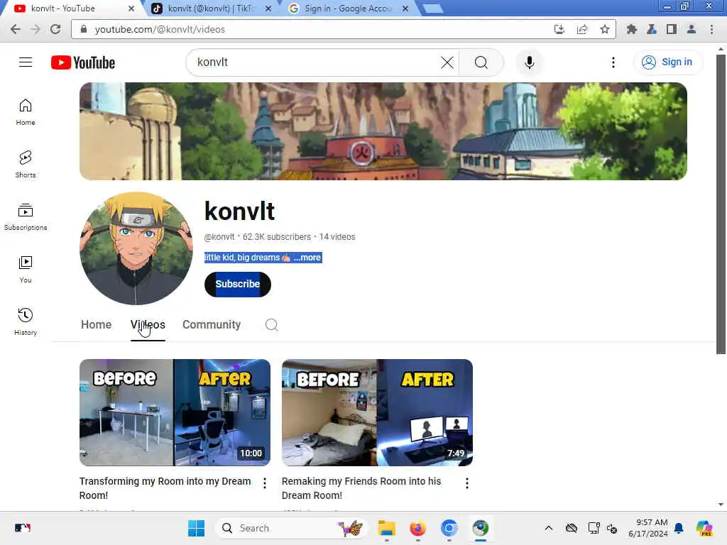The height and width of the screenshot is (545, 727).
Task: Switch to the Sign in Google Account tab
Action: [x=349, y=9]
